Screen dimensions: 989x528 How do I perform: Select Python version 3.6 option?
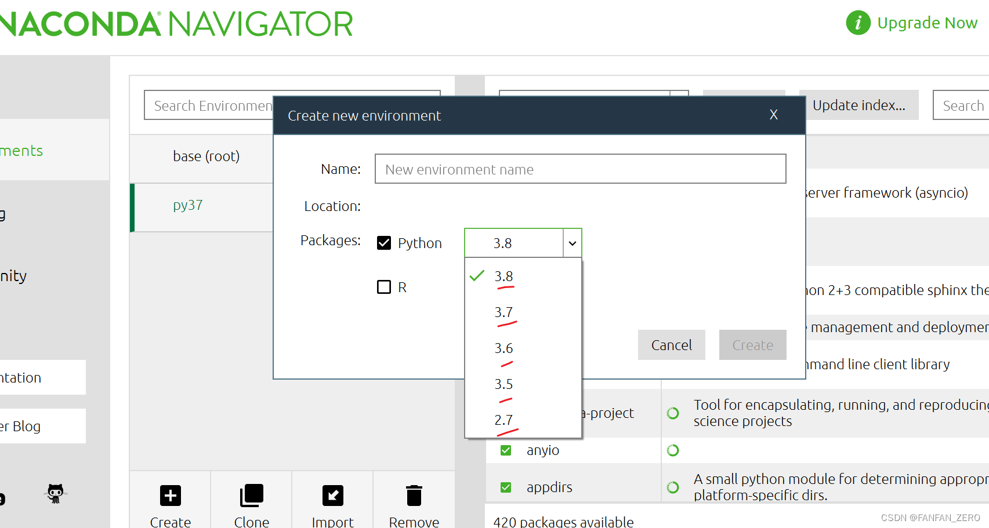coord(523,348)
